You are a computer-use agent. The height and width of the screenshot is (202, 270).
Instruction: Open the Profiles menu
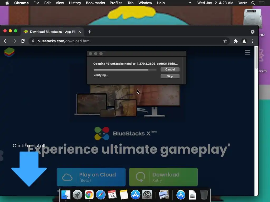pos(116,3)
